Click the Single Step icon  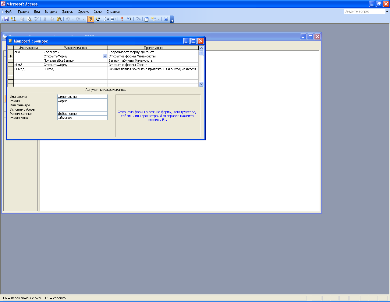click(129, 19)
